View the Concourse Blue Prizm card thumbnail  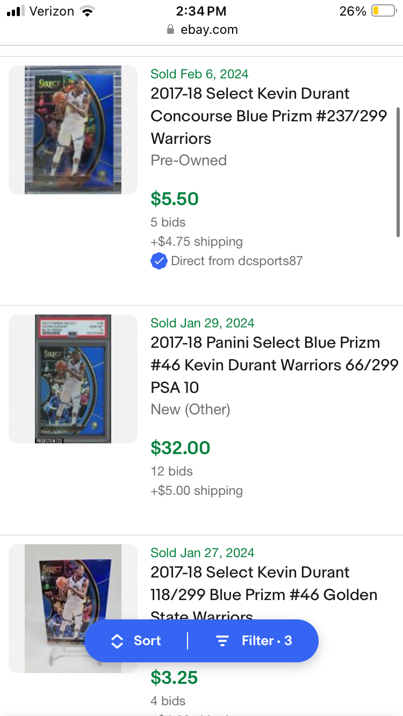[x=73, y=130]
